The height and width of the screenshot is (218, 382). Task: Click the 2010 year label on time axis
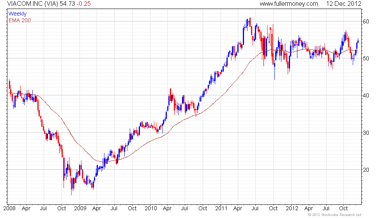coord(150,208)
